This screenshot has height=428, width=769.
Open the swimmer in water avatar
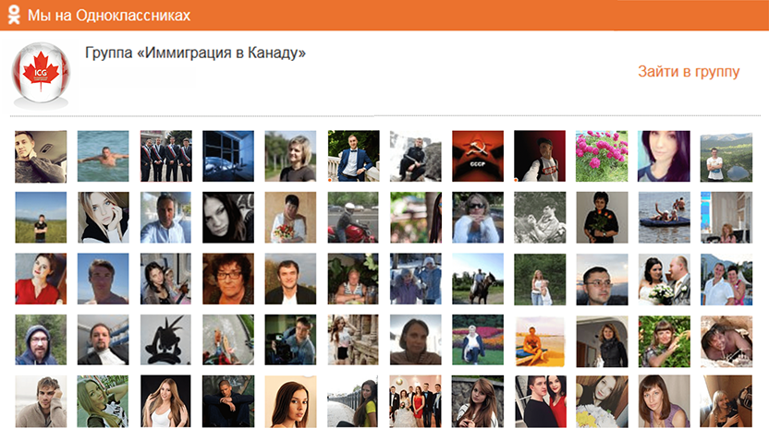point(103,156)
